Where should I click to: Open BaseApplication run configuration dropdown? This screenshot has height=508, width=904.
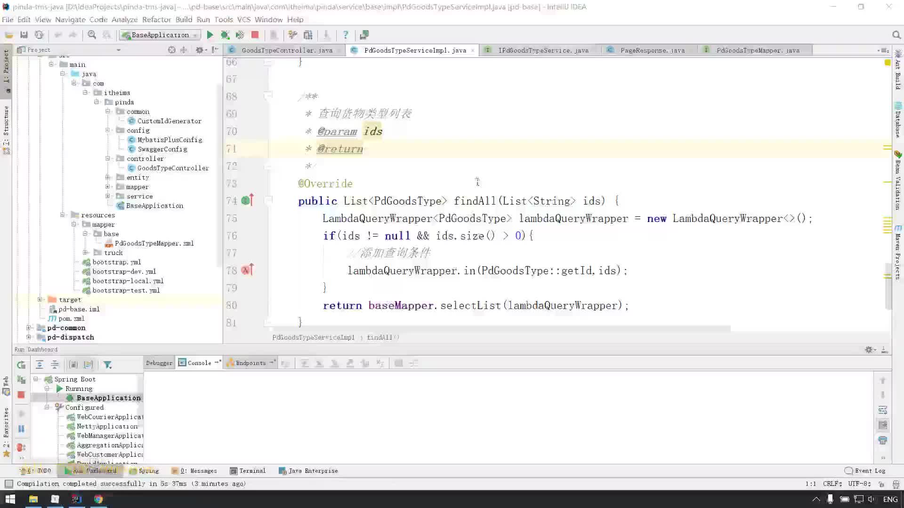[161, 35]
